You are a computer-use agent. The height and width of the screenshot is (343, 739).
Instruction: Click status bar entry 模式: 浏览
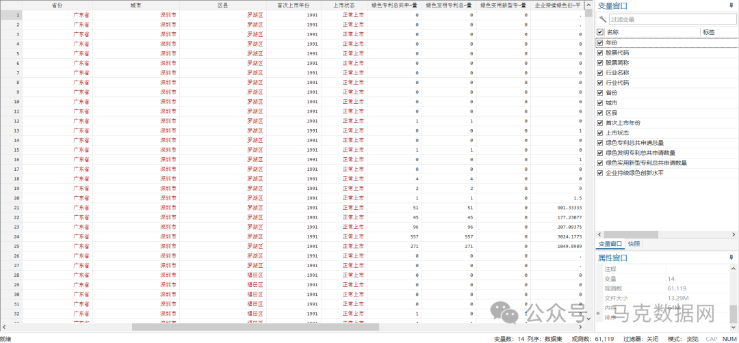tap(682, 339)
